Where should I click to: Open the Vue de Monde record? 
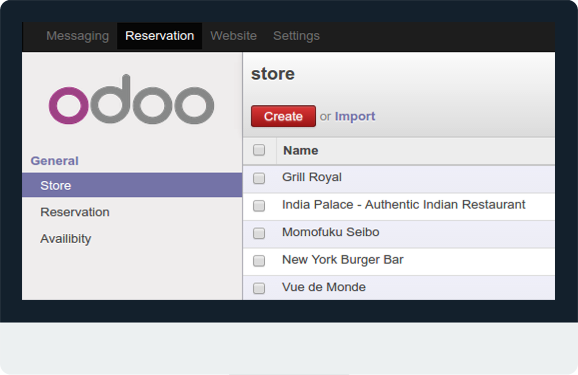(324, 287)
